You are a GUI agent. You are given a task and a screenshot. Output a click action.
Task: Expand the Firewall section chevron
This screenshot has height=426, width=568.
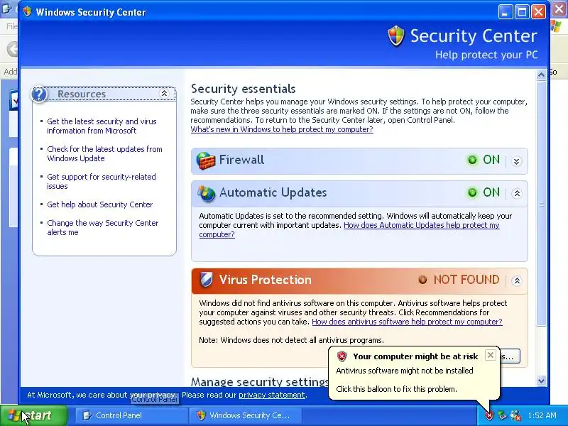point(517,161)
